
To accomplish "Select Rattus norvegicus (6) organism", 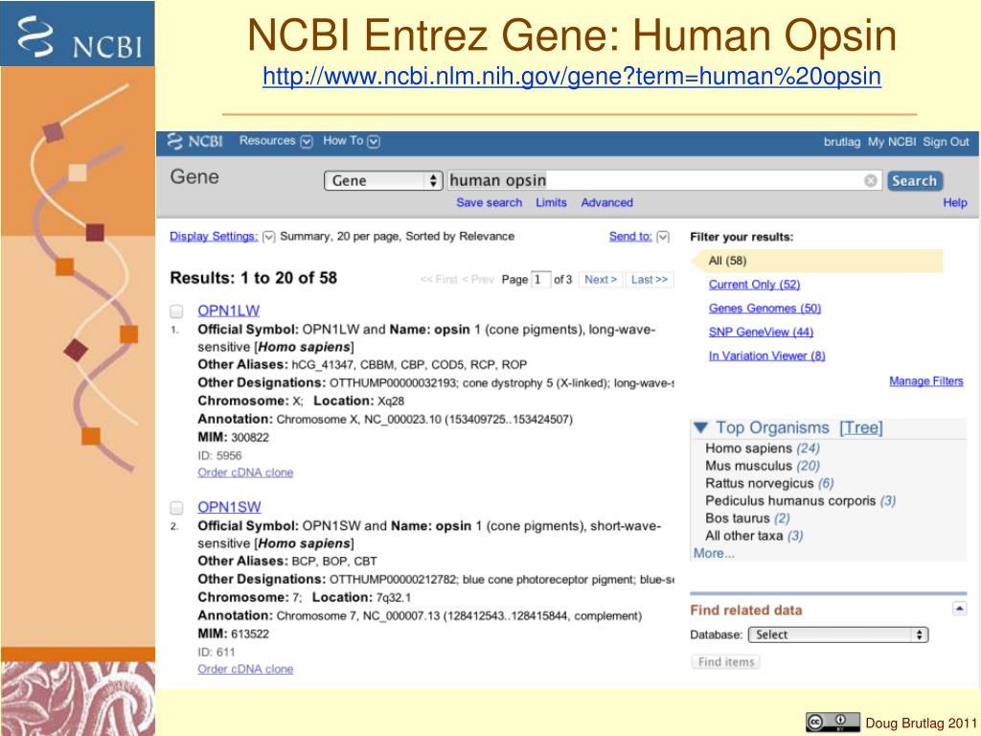I will (769, 484).
